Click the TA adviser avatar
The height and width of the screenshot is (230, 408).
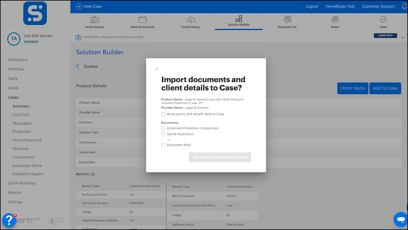14,39
